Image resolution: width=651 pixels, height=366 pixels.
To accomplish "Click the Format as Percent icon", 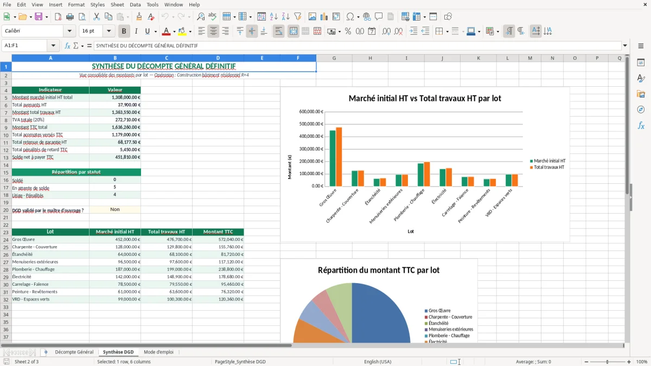I will coord(348,31).
